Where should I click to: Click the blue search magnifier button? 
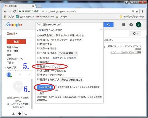click(x=109, y=25)
